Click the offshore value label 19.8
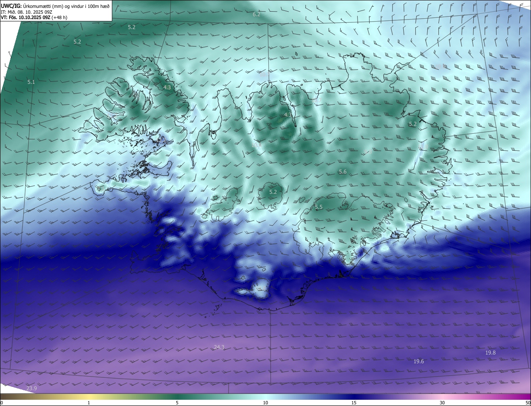531x406 pixels. [490, 353]
